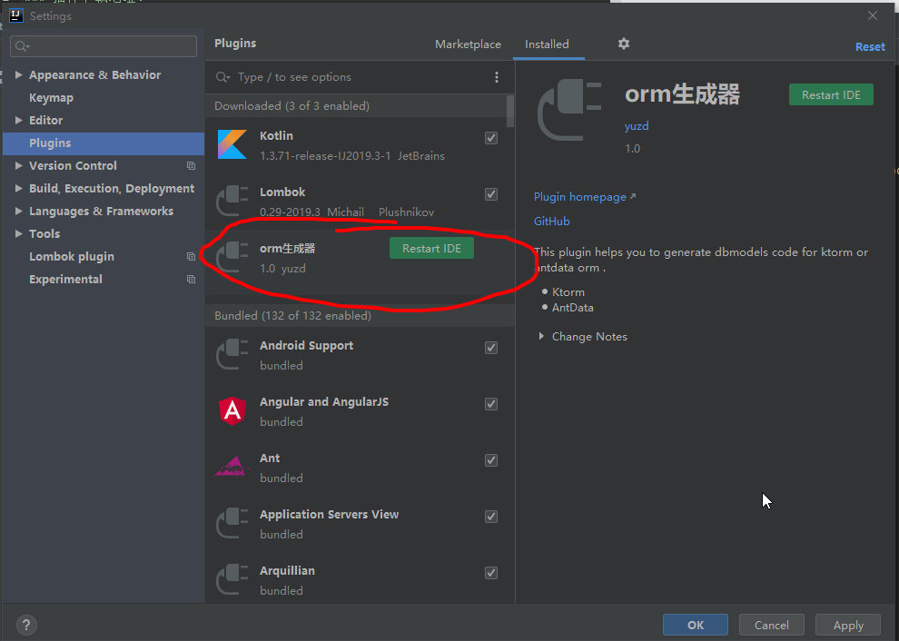Click the Lombok plugin project-level copy icon
The height and width of the screenshot is (641, 899).
191,256
